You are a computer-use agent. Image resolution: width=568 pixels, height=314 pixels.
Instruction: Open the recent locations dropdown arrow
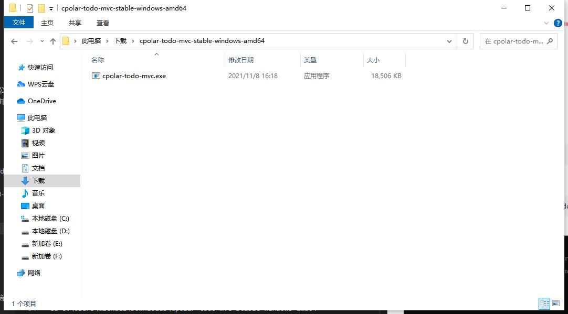[42, 41]
